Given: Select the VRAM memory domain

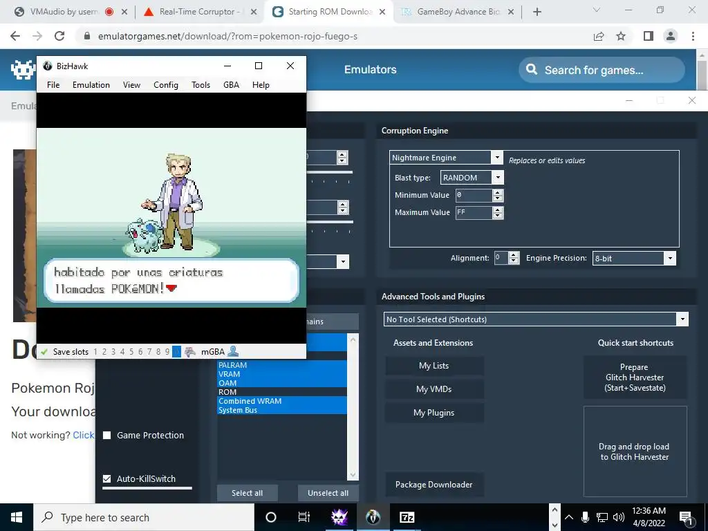Looking at the screenshot, I should (282, 374).
